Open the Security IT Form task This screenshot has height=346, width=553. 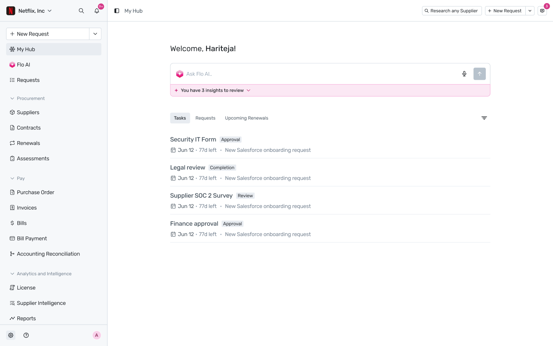(193, 140)
